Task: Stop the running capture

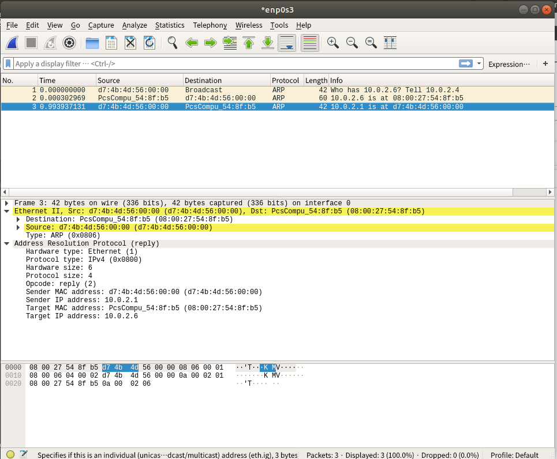Action: click(x=30, y=43)
